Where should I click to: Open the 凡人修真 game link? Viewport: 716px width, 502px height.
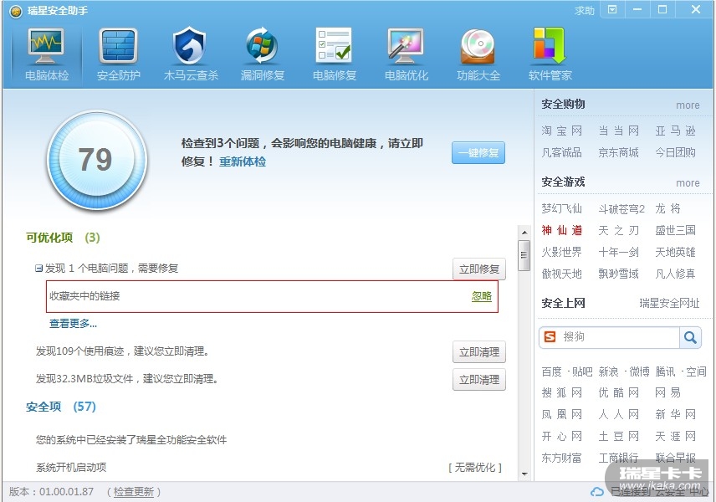point(675,274)
